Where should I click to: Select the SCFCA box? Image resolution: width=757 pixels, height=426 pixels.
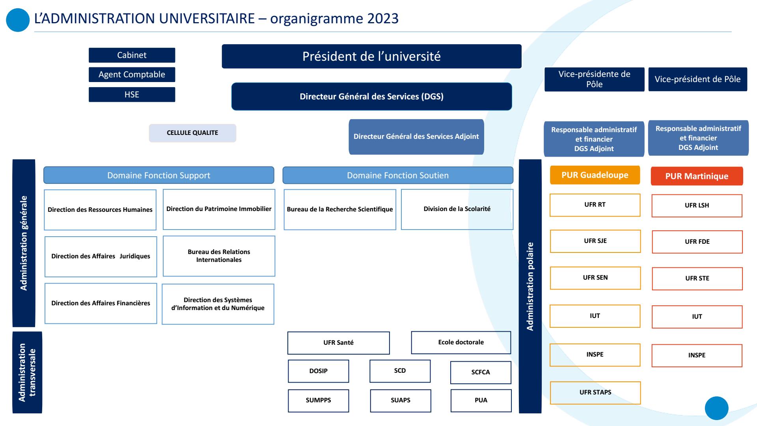click(481, 372)
